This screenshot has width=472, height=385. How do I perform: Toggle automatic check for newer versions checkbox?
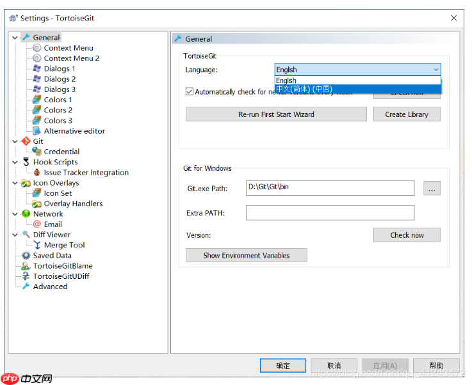(190, 91)
